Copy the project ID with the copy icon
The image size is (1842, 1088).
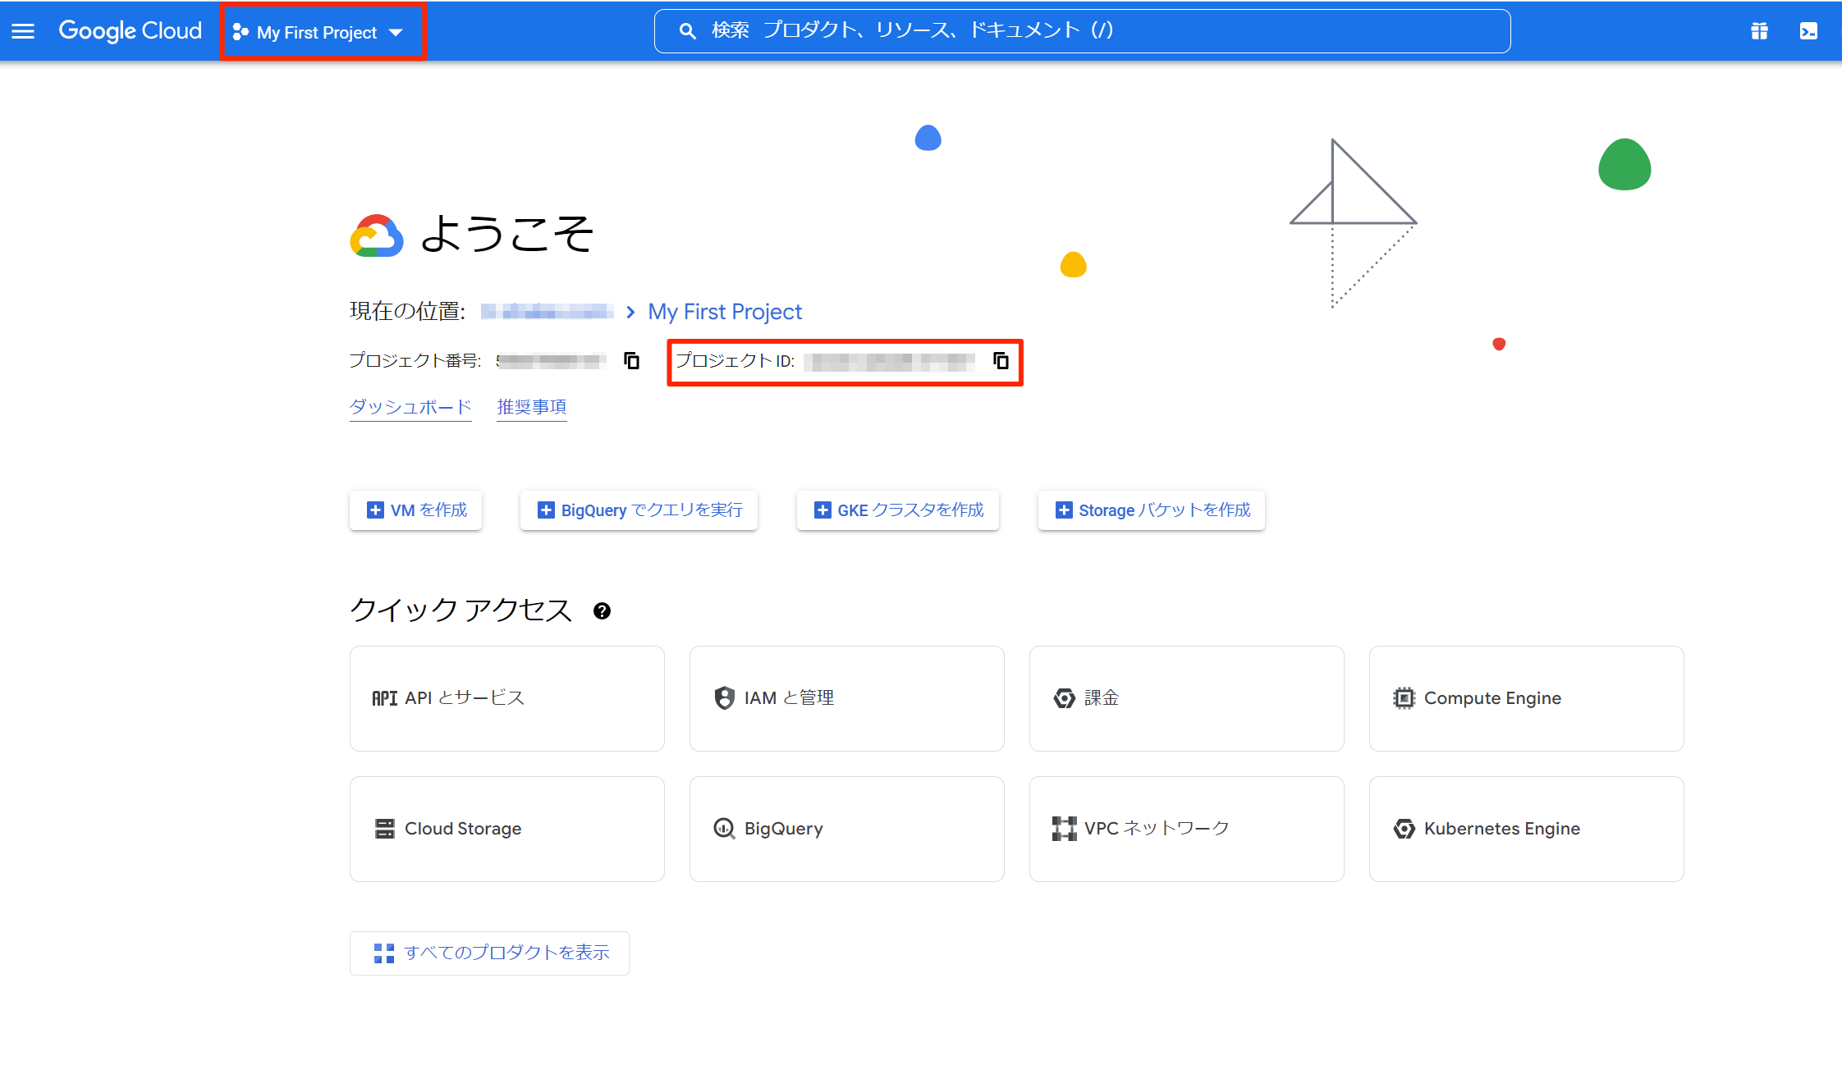pos(1001,360)
